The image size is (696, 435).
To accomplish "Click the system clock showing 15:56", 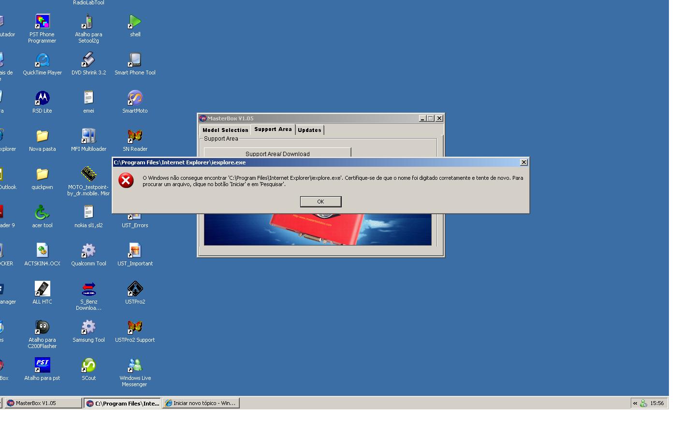I will click(657, 403).
